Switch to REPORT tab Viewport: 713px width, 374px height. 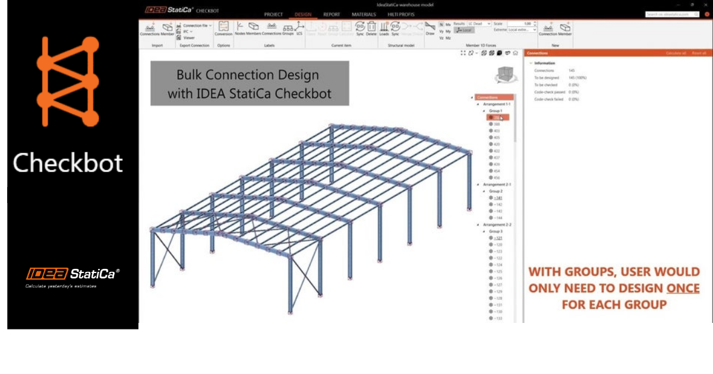tap(332, 14)
